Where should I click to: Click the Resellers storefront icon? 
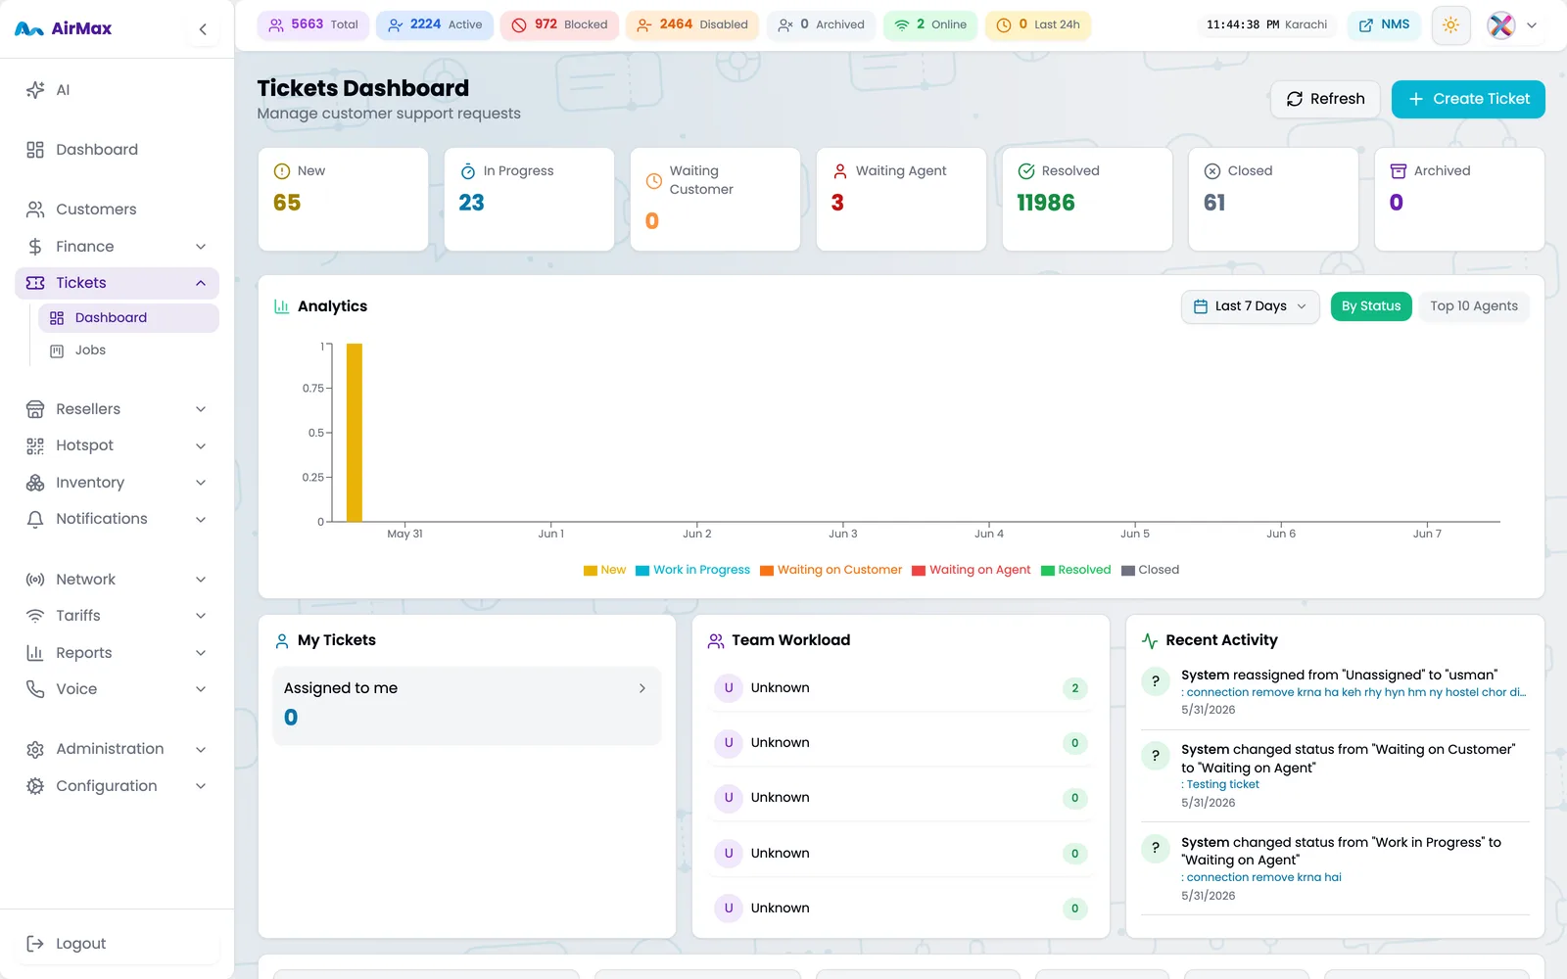[35, 409]
